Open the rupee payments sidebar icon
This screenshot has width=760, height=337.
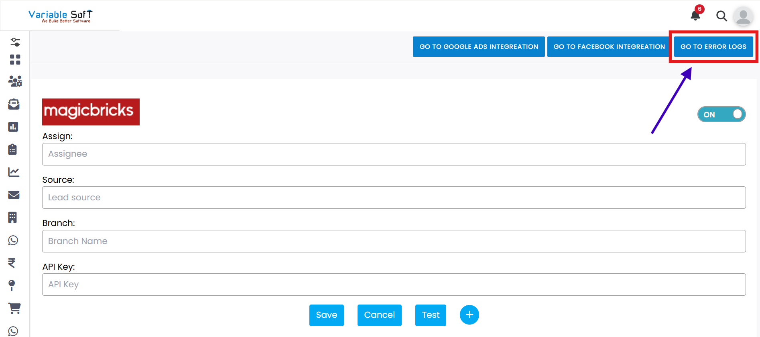(12, 263)
